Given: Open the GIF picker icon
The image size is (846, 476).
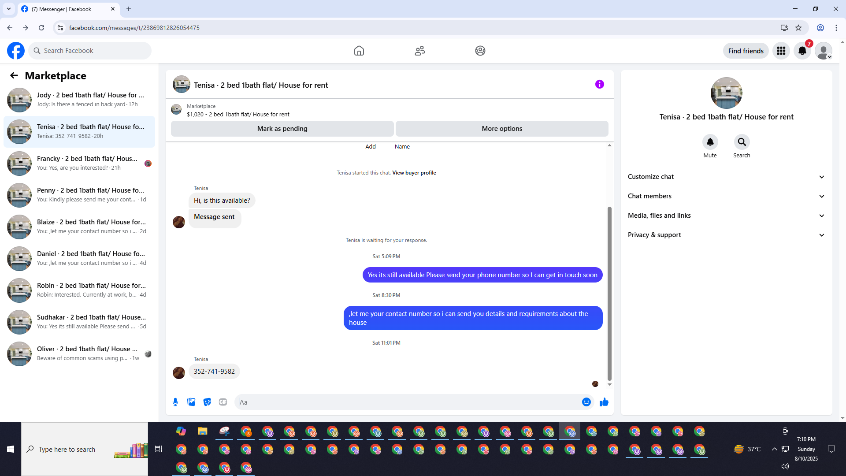Looking at the screenshot, I should tap(223, 402).
